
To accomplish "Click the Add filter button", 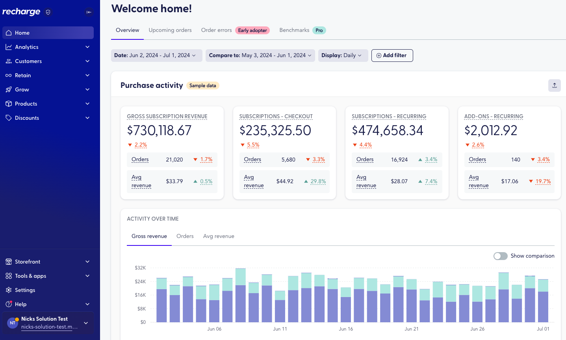I will [x=392, y=55].
